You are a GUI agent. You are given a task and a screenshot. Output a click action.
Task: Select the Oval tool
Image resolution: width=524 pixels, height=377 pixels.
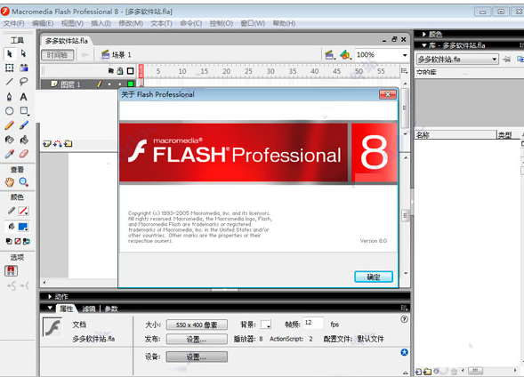click(10, 111)
